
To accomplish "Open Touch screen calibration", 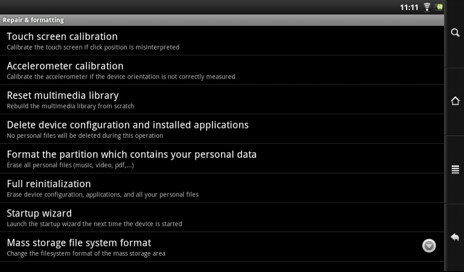I will [x=222, y=40].
